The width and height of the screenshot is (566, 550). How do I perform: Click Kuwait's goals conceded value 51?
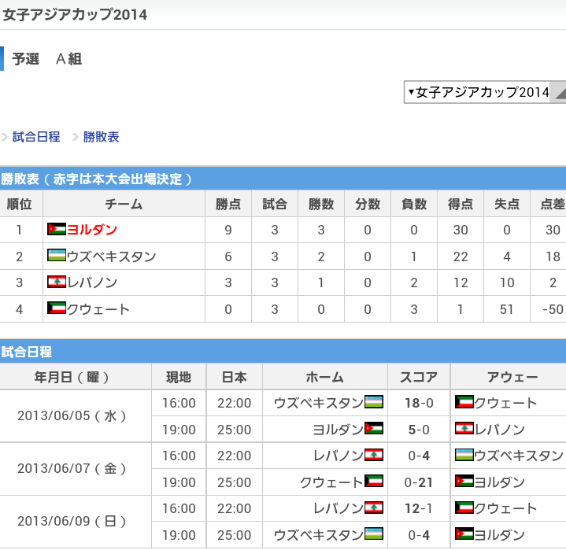pyautogui.click(x=507, y=309)
